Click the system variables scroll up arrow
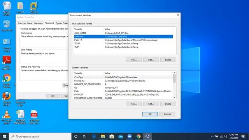Image resolution: width=249 pixels, height=140 pixels. 174,73
